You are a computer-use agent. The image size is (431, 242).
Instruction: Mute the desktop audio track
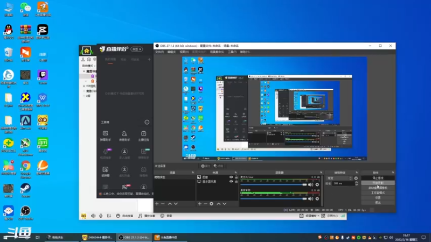(311, 198)
